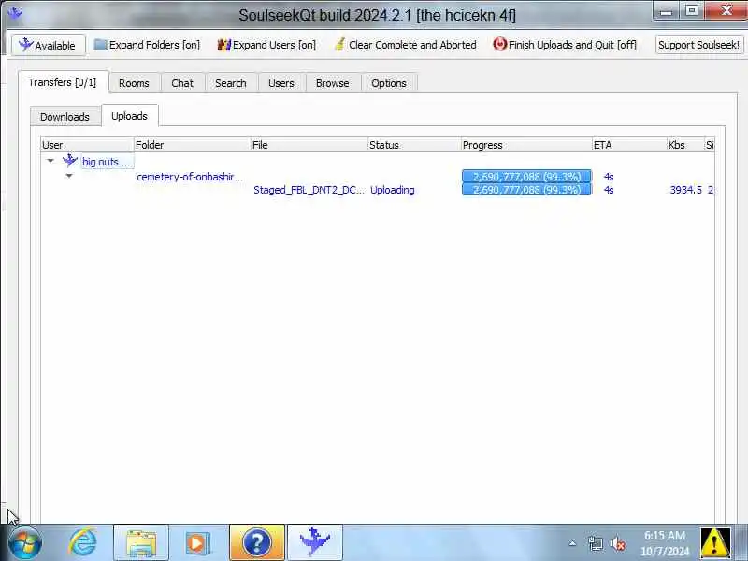Toggle Finish Uploads and Quit [off]
Screen dimensions: 748x561
(565, 45)
